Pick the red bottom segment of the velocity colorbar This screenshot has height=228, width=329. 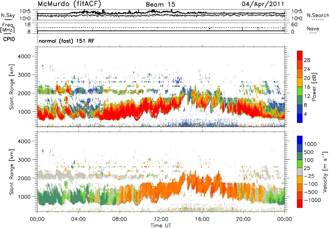pos(300,204)
